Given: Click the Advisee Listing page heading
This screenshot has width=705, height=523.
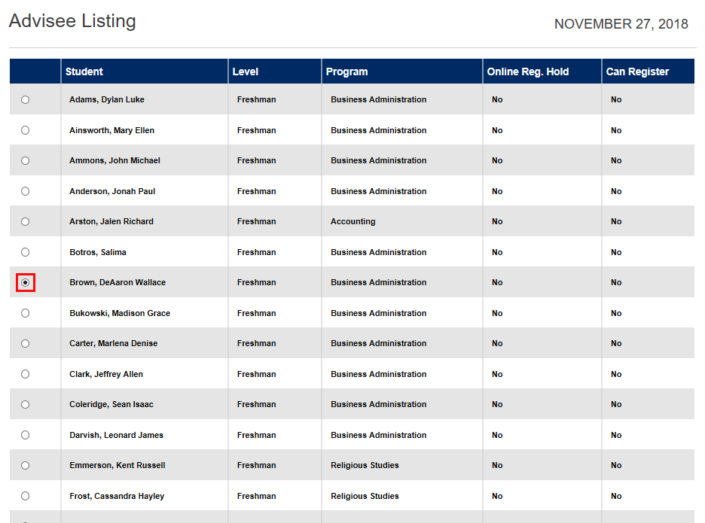Looking at the screenshot, I should [x=72, y=21].
